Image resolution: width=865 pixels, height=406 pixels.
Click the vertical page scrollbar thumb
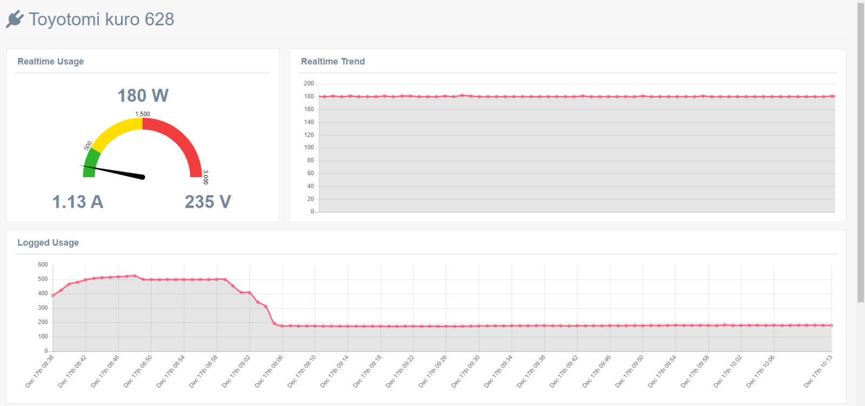(x=861, y=153)
